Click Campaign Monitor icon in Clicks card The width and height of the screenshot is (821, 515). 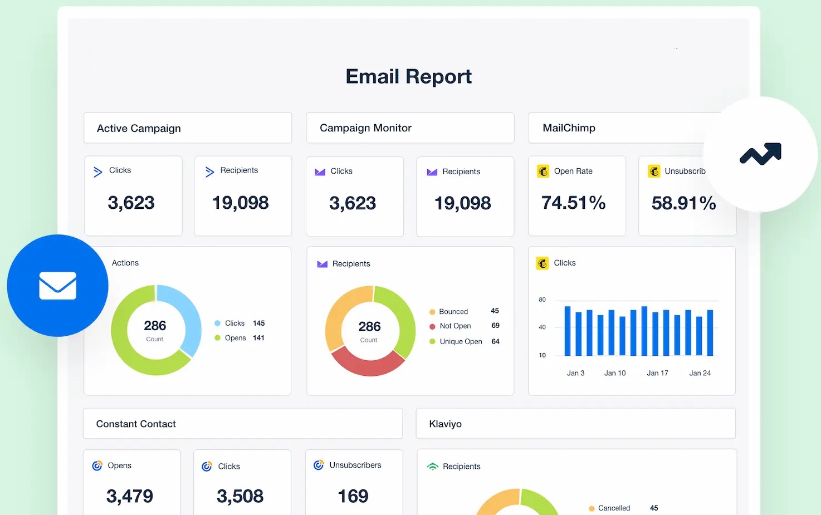point(320,172)
